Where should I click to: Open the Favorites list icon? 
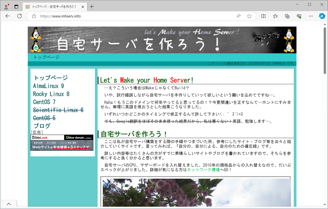(x=275, y=16)
